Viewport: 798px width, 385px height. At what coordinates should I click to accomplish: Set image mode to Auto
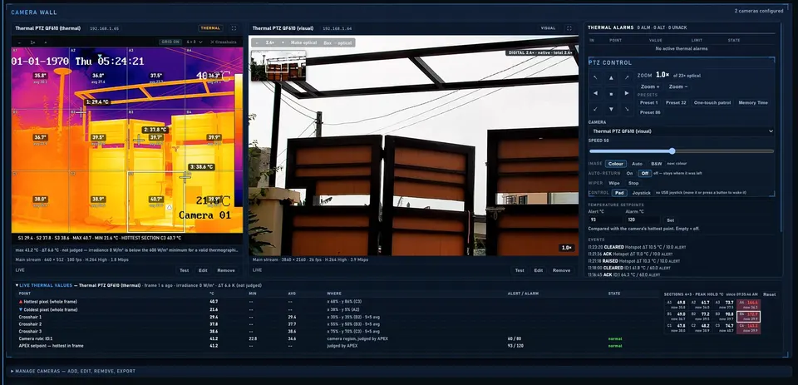coord(637,164)
